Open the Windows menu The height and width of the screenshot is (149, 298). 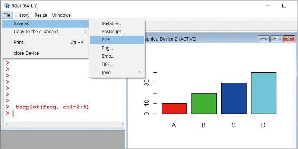pos(61,15)
